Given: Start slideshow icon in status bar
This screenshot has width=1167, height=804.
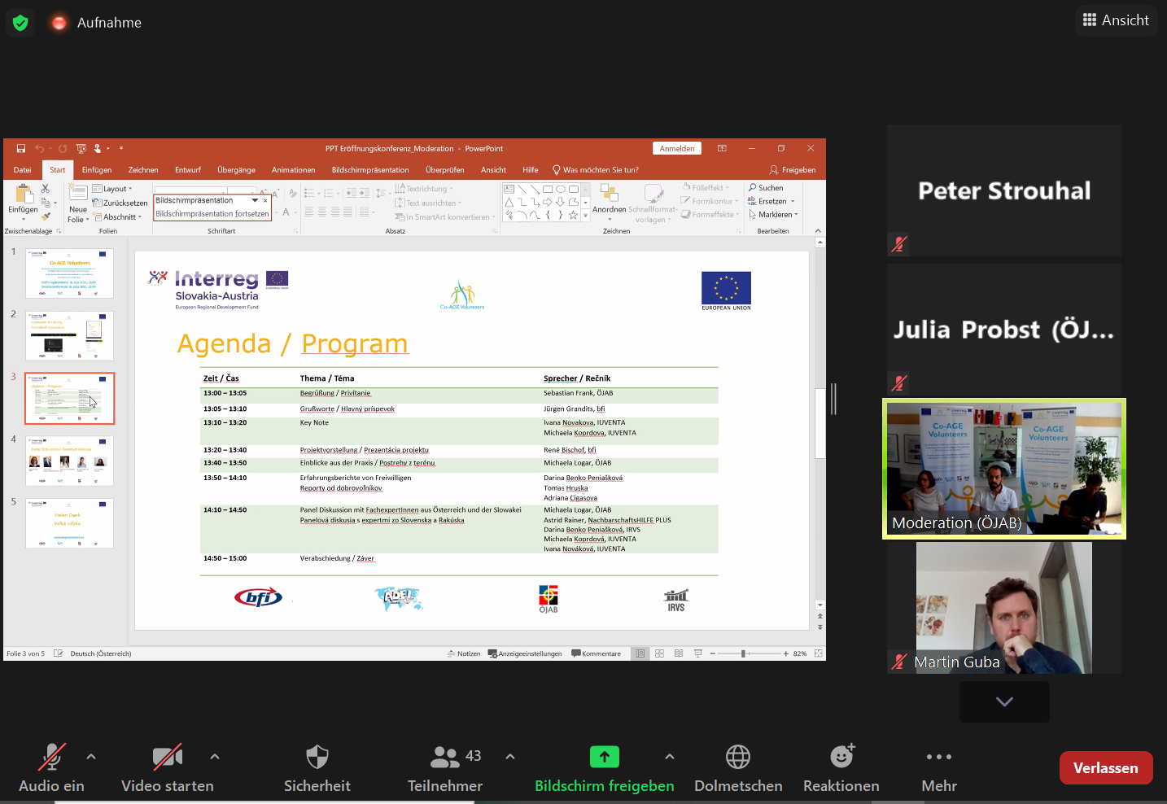Looking at the screenshot, I should [698, 653].
